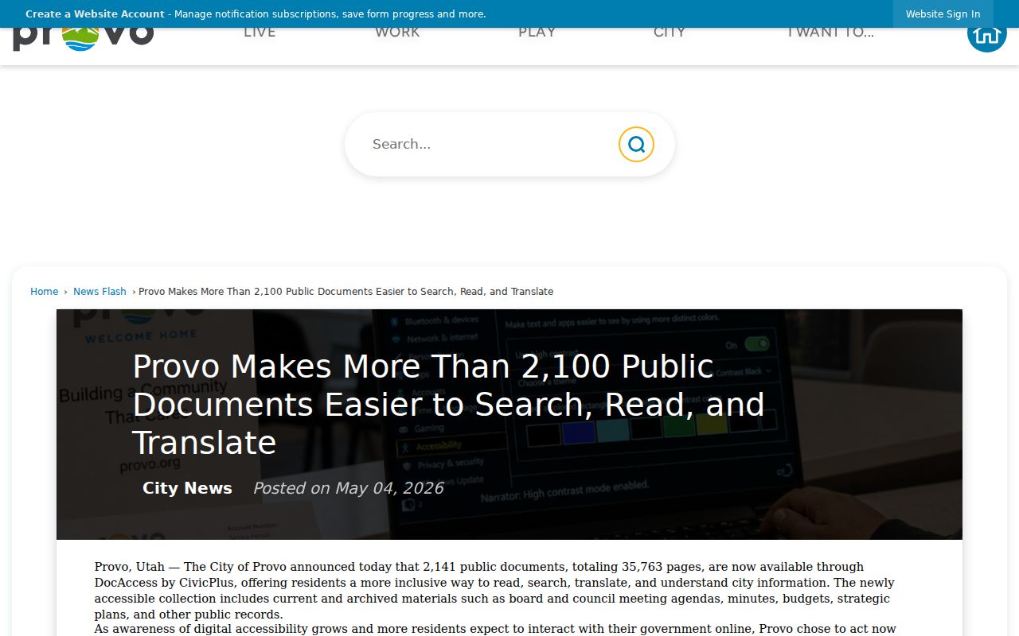Screen dimensions: 1019x636
Task: Open the WORK menu
Action: [397, 33]
